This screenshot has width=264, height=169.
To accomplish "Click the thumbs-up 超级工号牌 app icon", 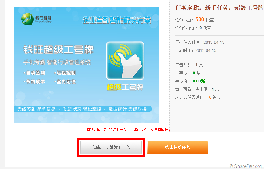I will (x=125, y=60).
